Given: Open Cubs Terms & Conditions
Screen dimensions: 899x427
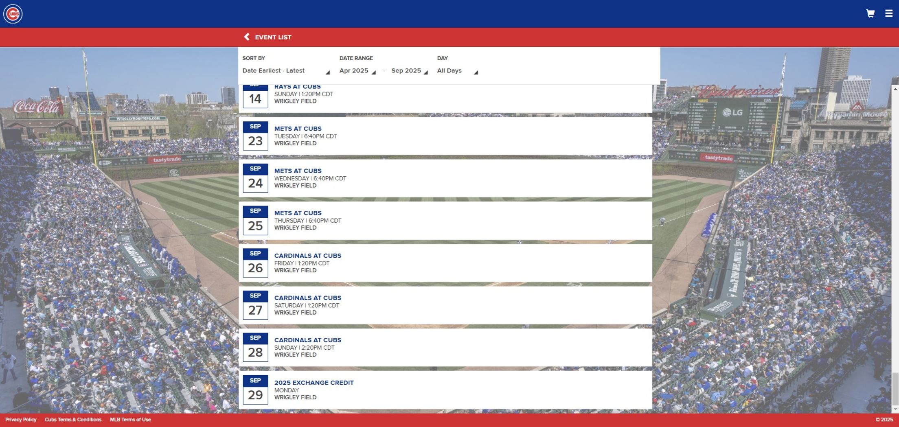Looking at the screenshot, I should pyautogui.click(x=73, y=420).
